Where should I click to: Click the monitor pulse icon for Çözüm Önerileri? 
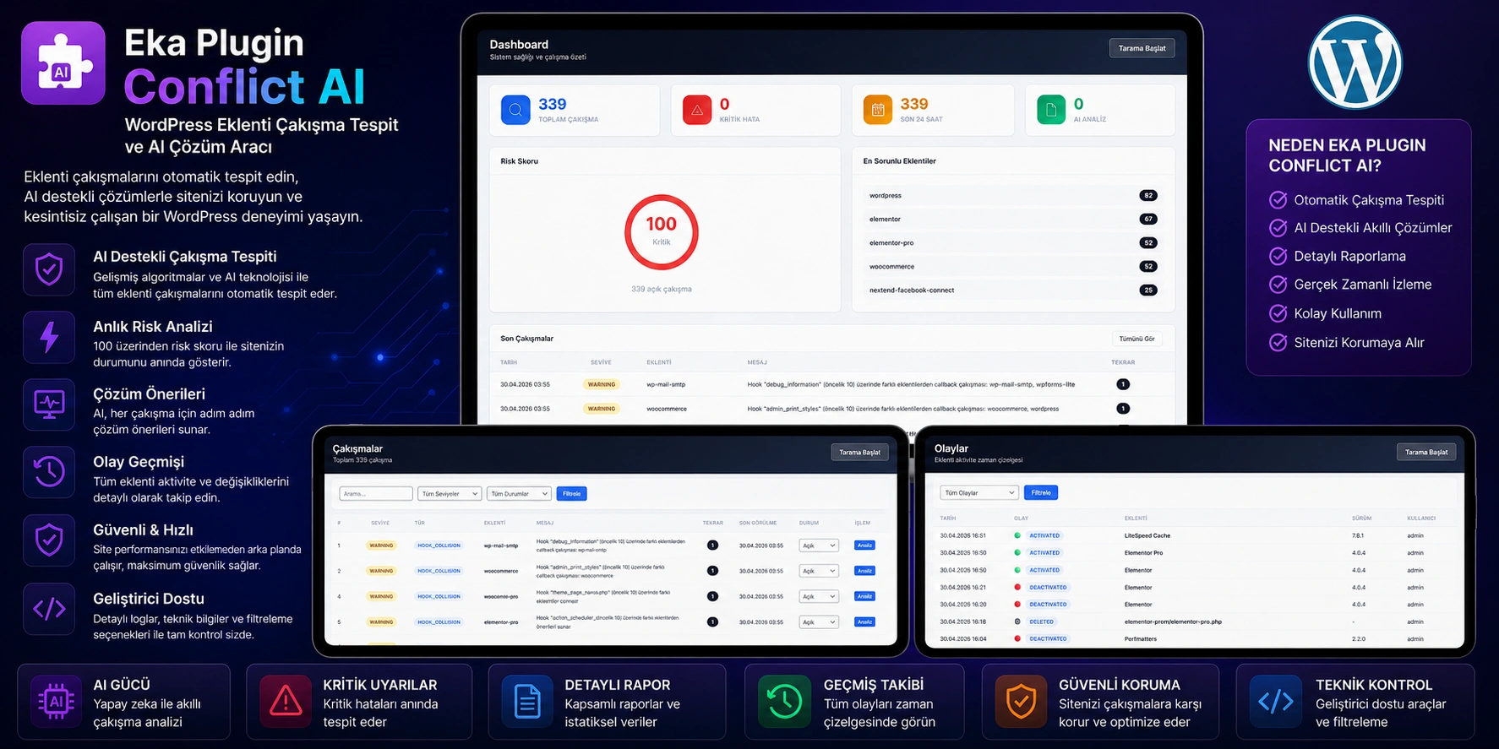[49, 404]
